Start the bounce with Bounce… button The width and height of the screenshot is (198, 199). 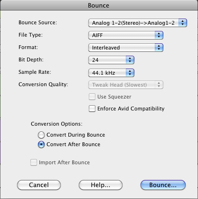coord(163,185)
